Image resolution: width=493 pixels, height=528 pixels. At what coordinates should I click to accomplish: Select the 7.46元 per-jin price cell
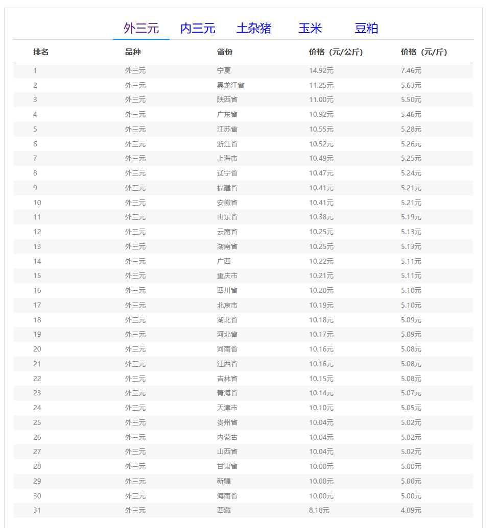(x=411, y=70)
